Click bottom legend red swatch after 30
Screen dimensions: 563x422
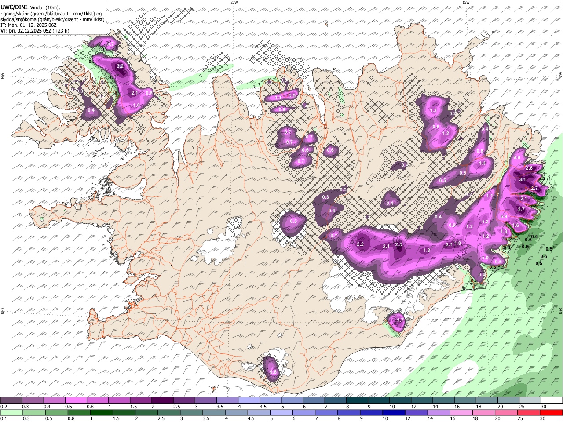551,412
